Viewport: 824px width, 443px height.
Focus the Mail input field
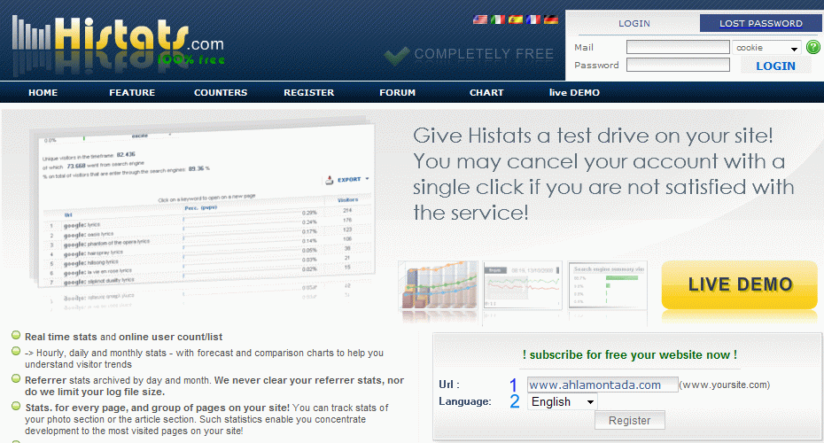click(678, 47)
